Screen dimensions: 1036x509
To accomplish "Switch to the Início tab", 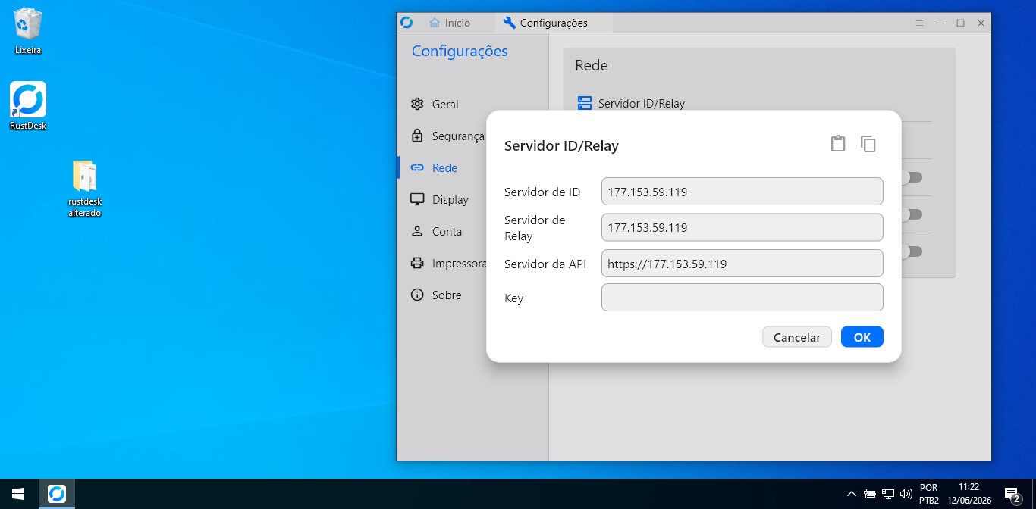I will (x=450, y=23).
